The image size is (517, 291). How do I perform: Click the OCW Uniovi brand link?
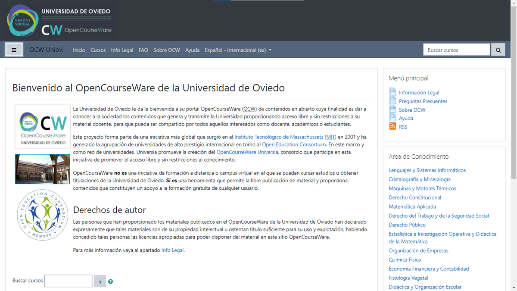47,50
